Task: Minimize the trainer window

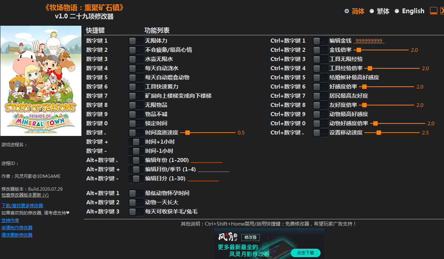Action: pos(434,11)
